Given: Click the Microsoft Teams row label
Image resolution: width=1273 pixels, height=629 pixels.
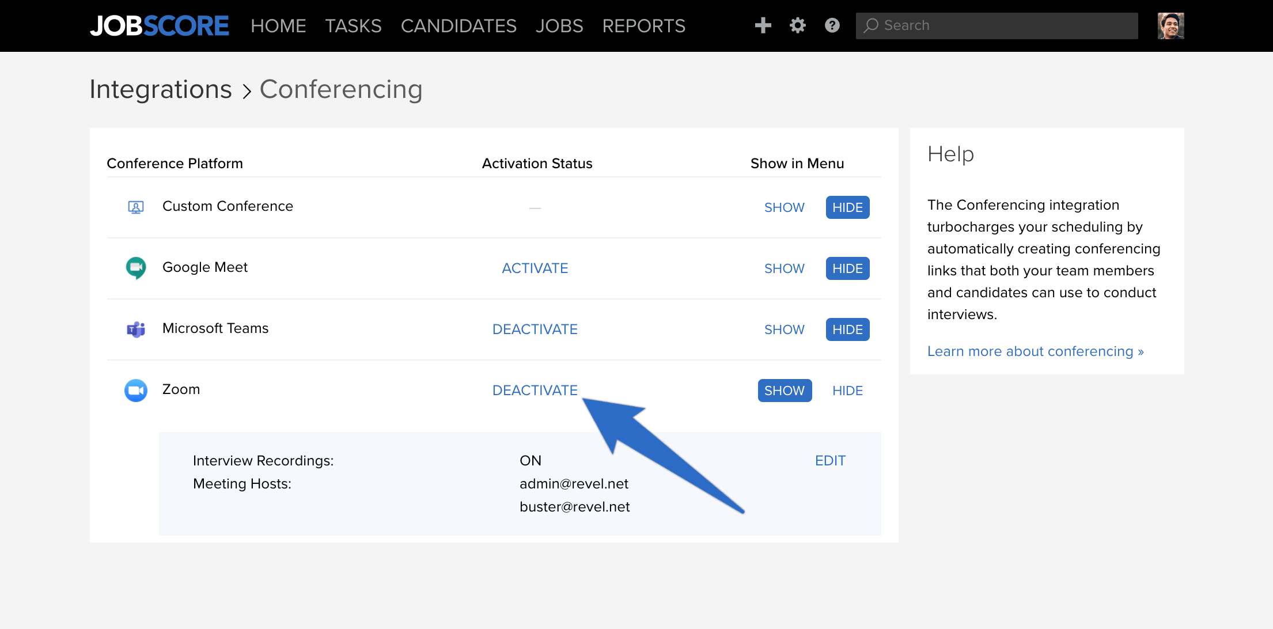Looking at the screenshot, I should 215,328.
